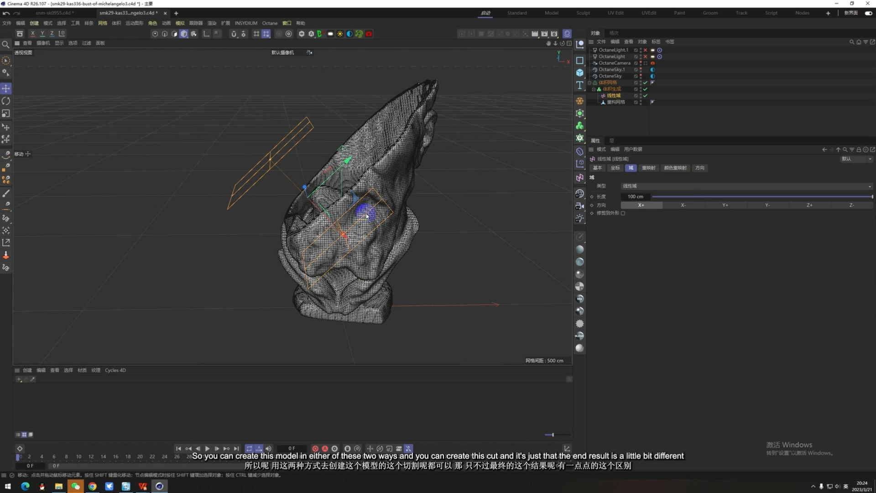Open the Octane live viewer camera icon
Viewport: 876px width, 493px height.
(x=369, y=34)
